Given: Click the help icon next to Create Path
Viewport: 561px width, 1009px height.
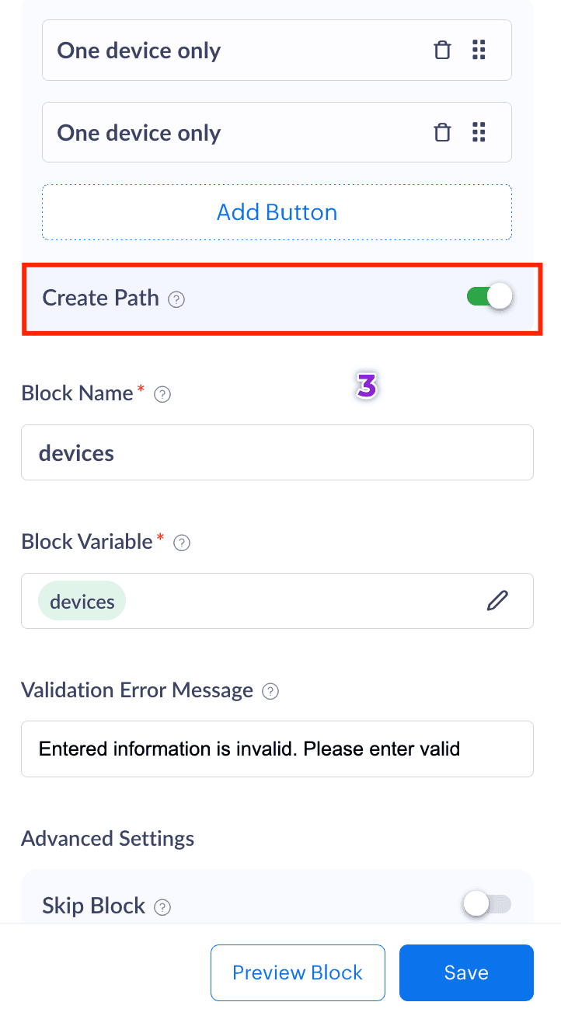Looking at the screenshot, I should (177, 299).
